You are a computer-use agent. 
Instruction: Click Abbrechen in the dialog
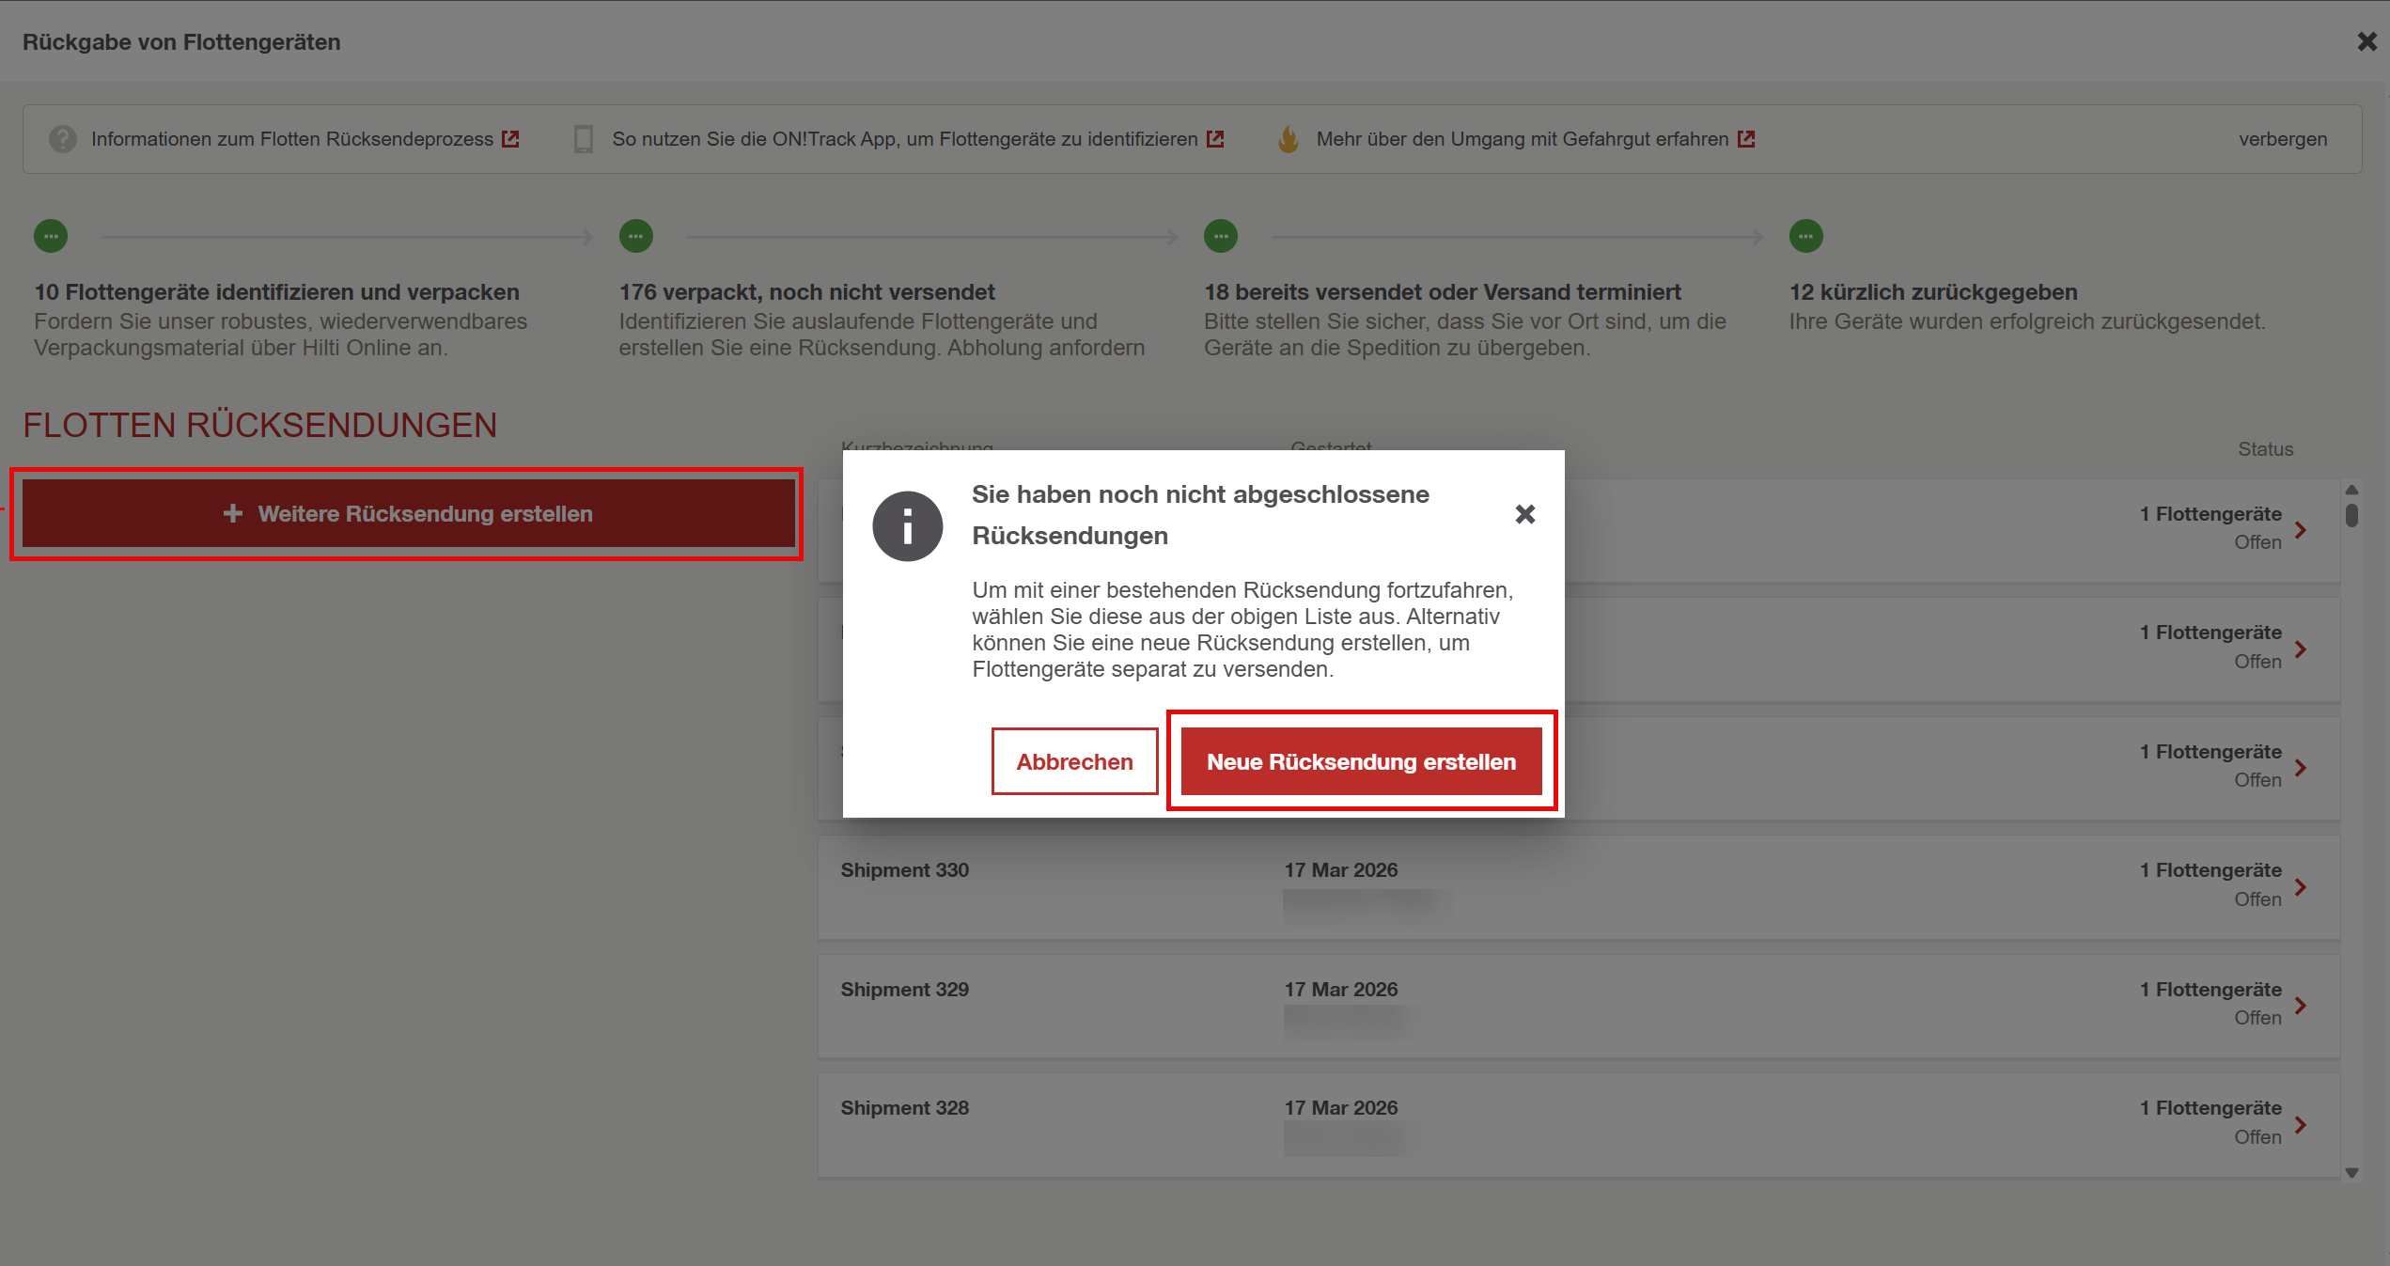(x=1074, y=761)
